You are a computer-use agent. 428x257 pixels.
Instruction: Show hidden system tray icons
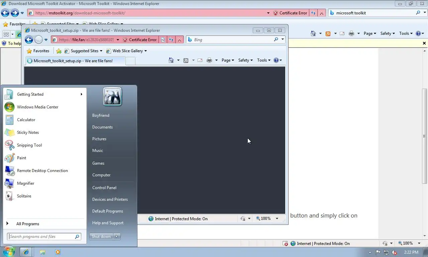(370, 252)
